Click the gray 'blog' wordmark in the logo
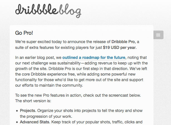 (x=70, y=11)
